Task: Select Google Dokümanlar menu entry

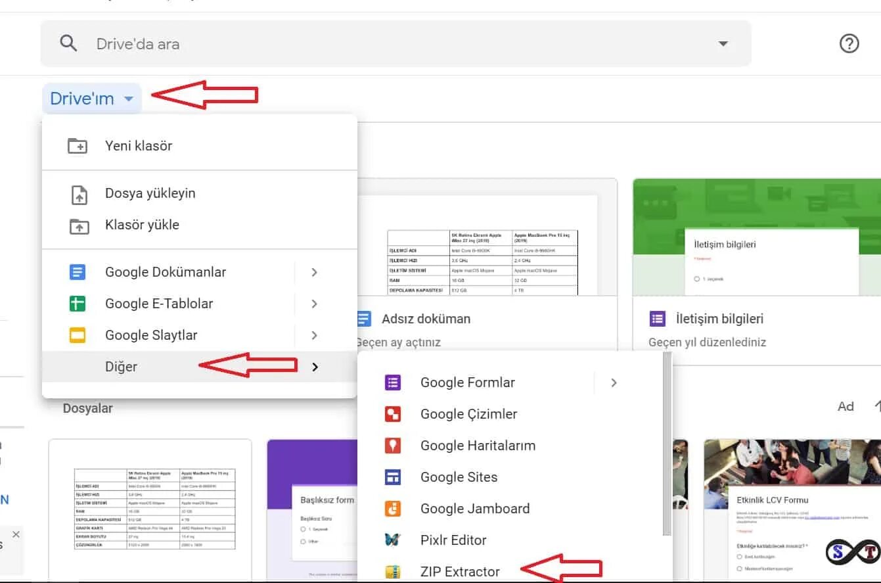Action: tap(200, 272)
